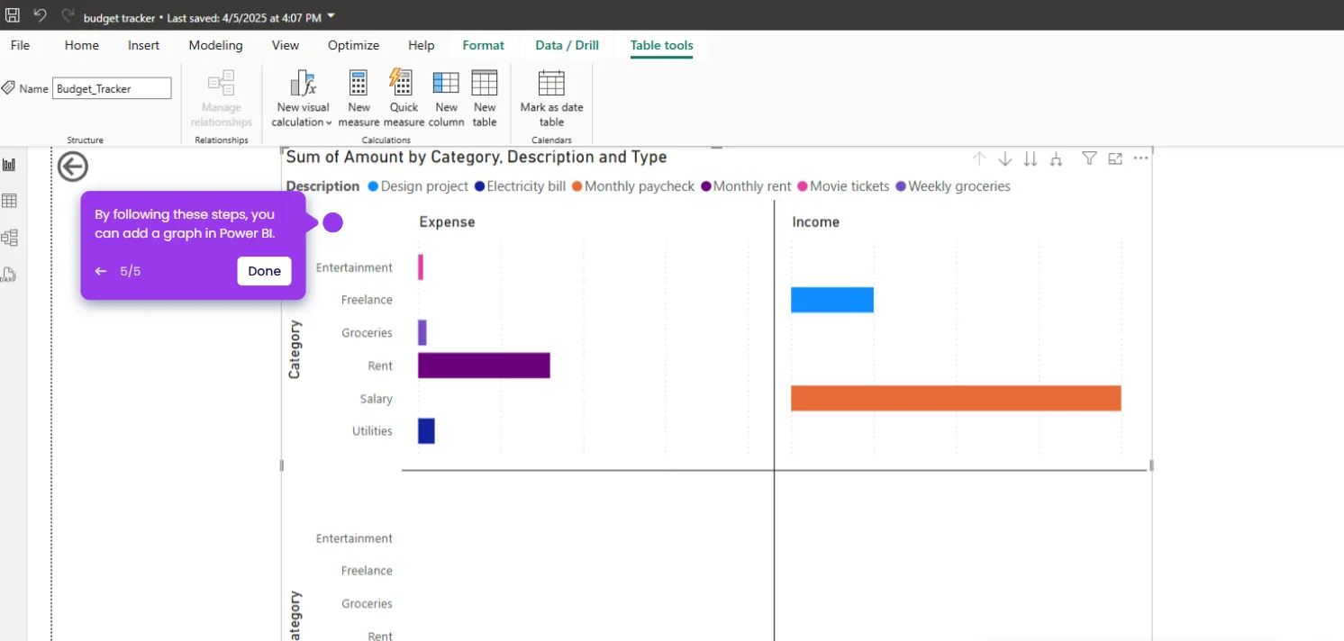
Task: Open the Optimize ribbon tab
Action: coord(353,45)
